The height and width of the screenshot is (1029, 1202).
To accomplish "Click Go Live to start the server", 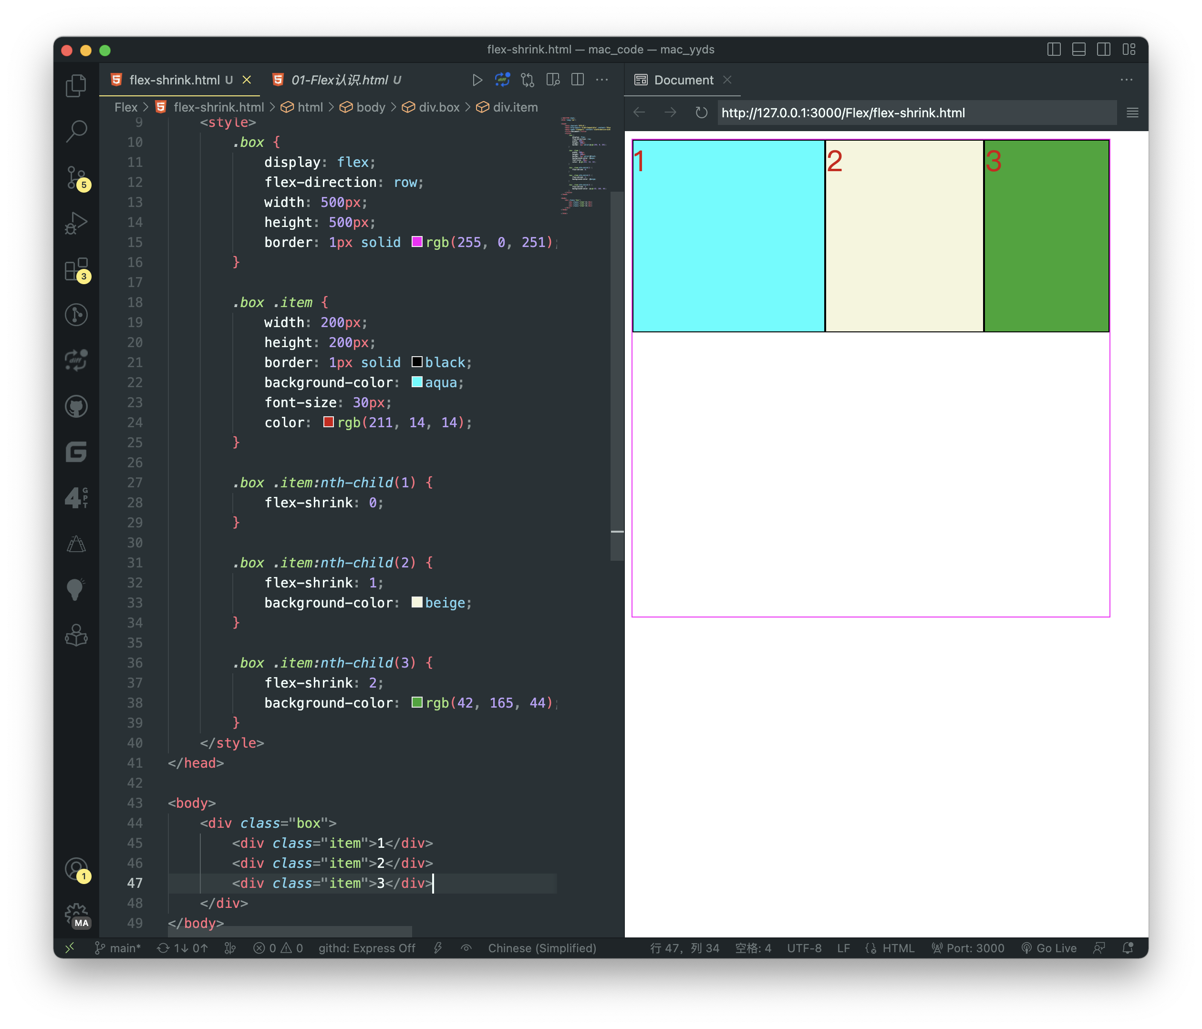I will point(1049,948).
